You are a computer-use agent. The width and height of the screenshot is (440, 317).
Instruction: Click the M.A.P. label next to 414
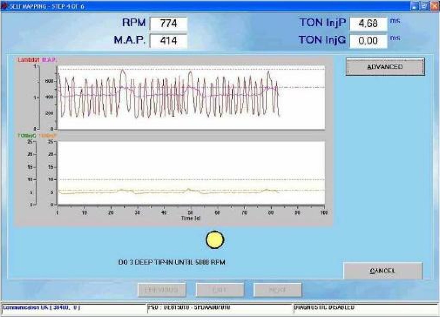(x=130, y=40)
